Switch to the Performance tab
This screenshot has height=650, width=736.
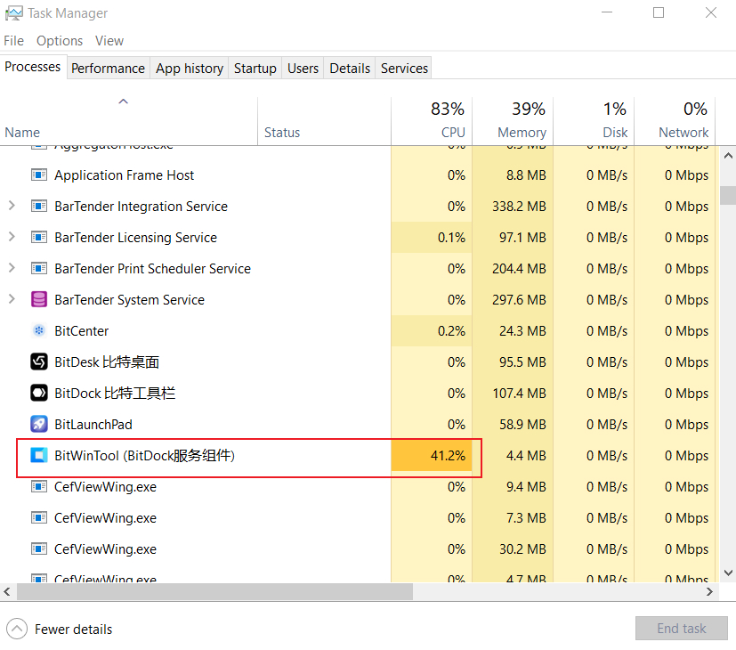point(108,69)
